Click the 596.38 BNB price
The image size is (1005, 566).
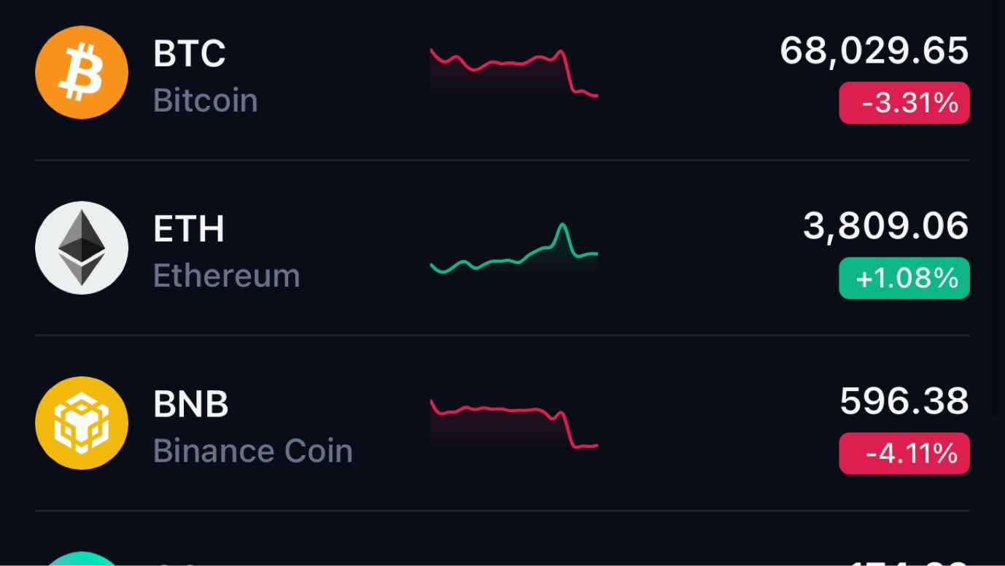pyautogui.click(x=904, y=401)
